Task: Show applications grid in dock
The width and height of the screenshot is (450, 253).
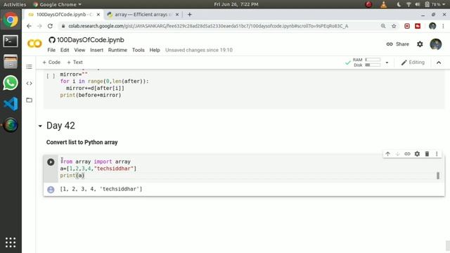Action: pyautogui.click(x=11, y=242)
